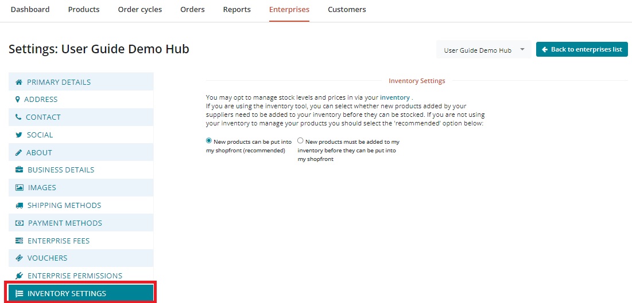Open the User Guide Demo Hub enterprise dropdown
Image resolution: width=632 pixels, height=303 pixels.
(483, 50)
